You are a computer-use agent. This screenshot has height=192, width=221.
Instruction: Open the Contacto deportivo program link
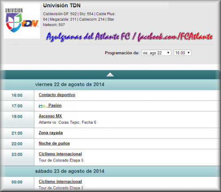pyautogui.click(x=57, y=95)
